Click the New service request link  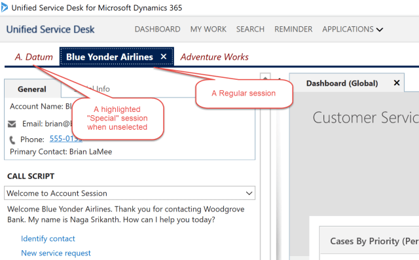(56, 253)
